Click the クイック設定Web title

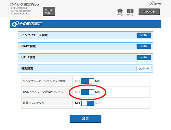(x=24, y=4)
